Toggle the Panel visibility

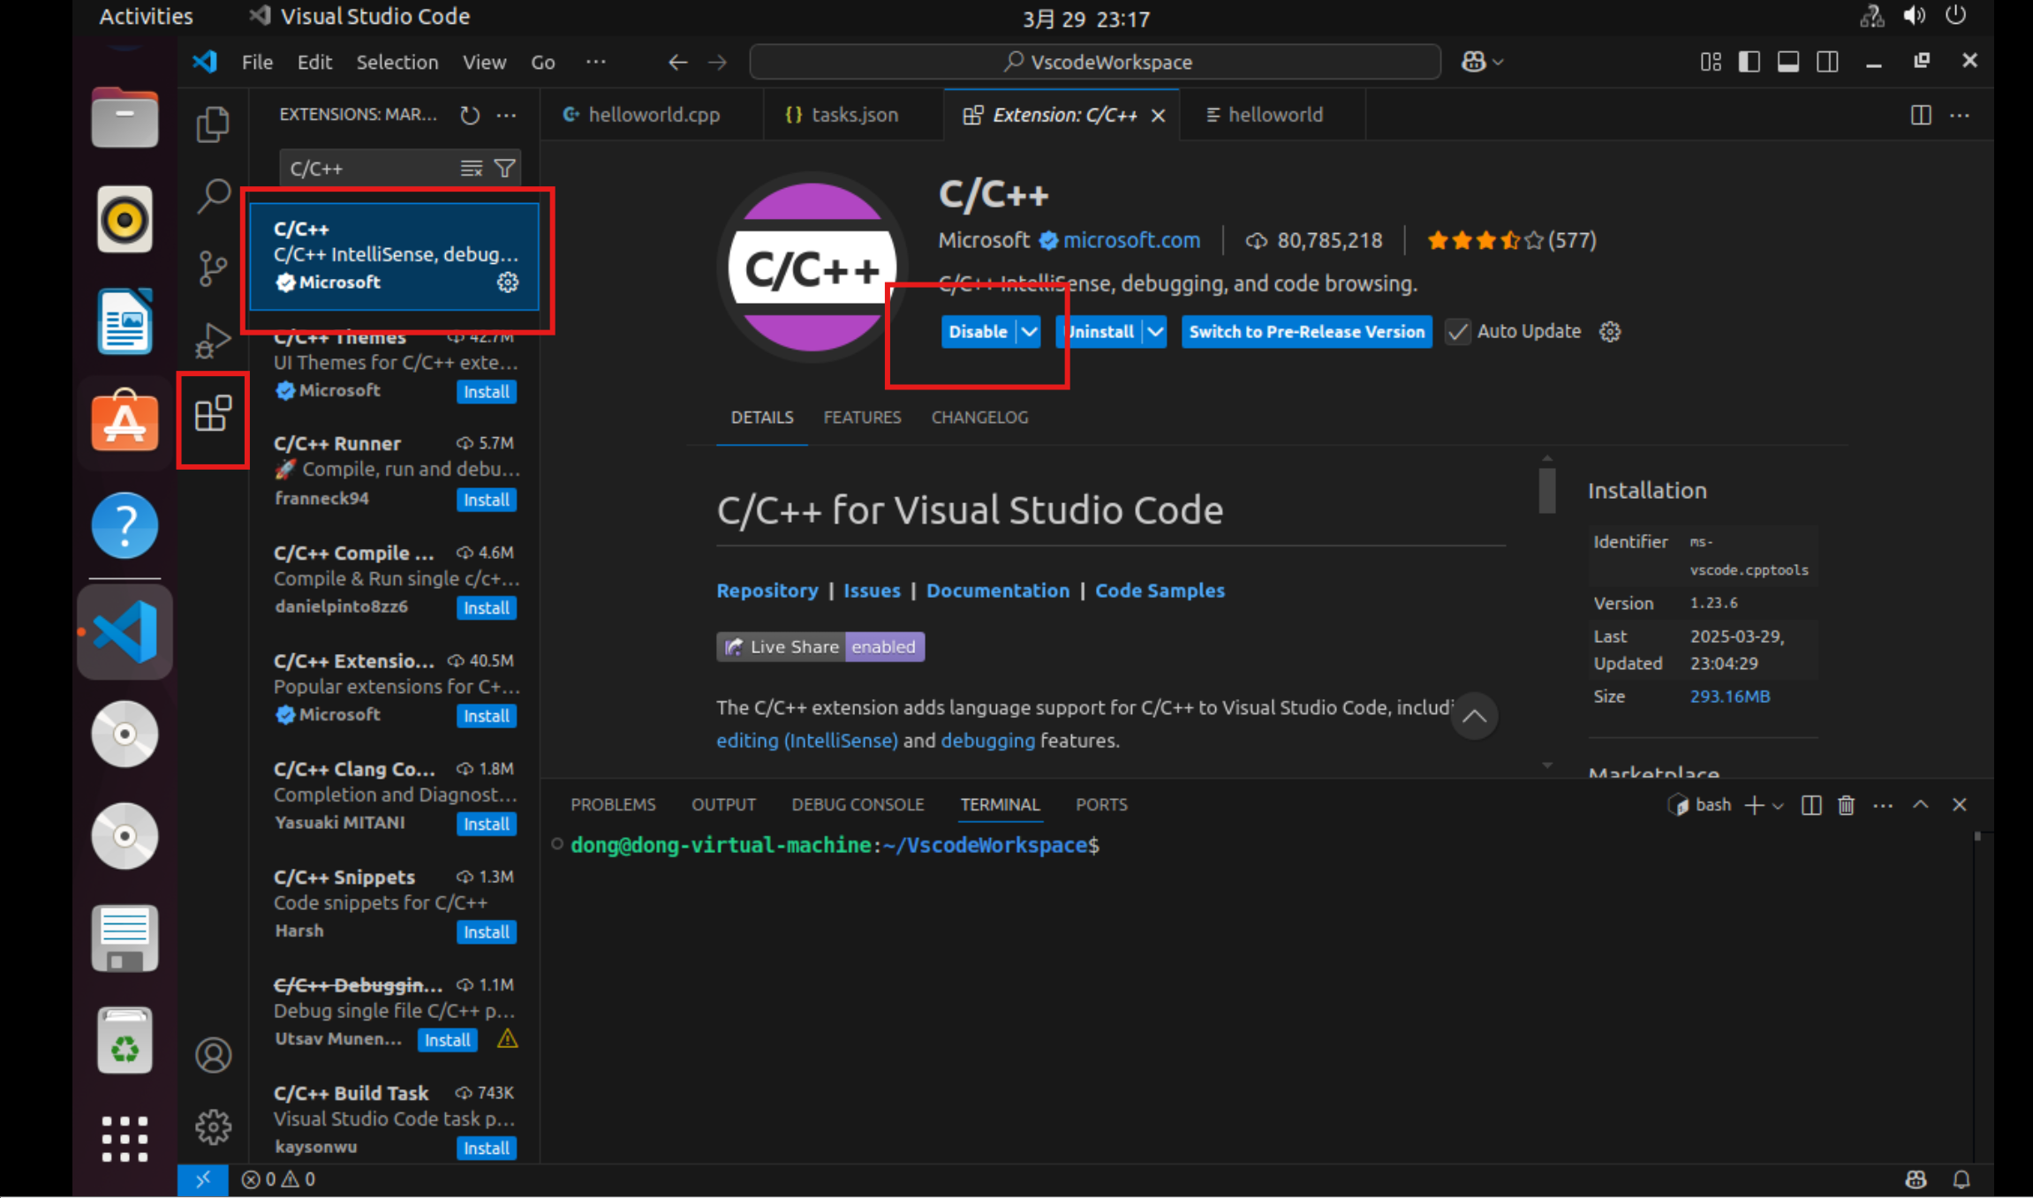(x=1788, y=61)
